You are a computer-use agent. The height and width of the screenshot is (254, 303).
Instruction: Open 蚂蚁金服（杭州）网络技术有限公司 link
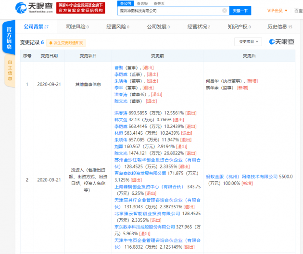(241, 177)
